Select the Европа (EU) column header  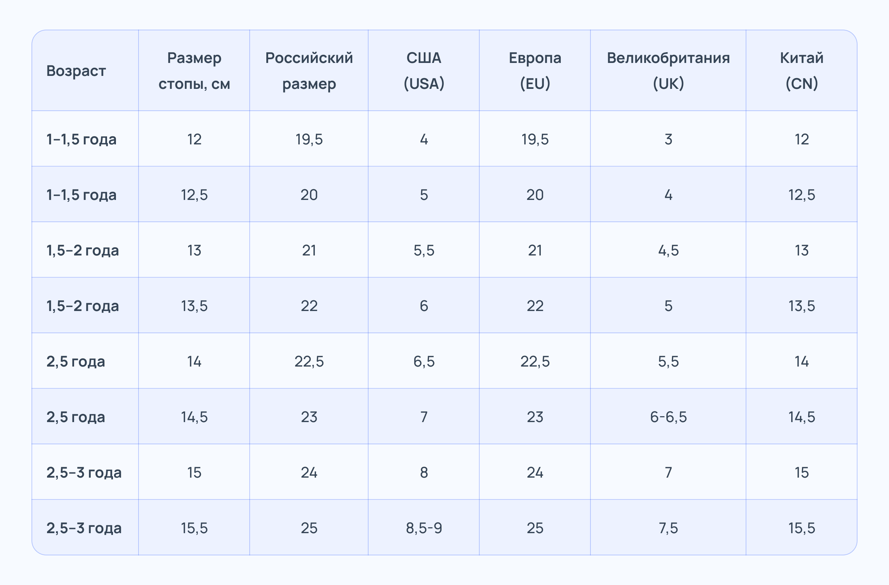coord(535,71)
